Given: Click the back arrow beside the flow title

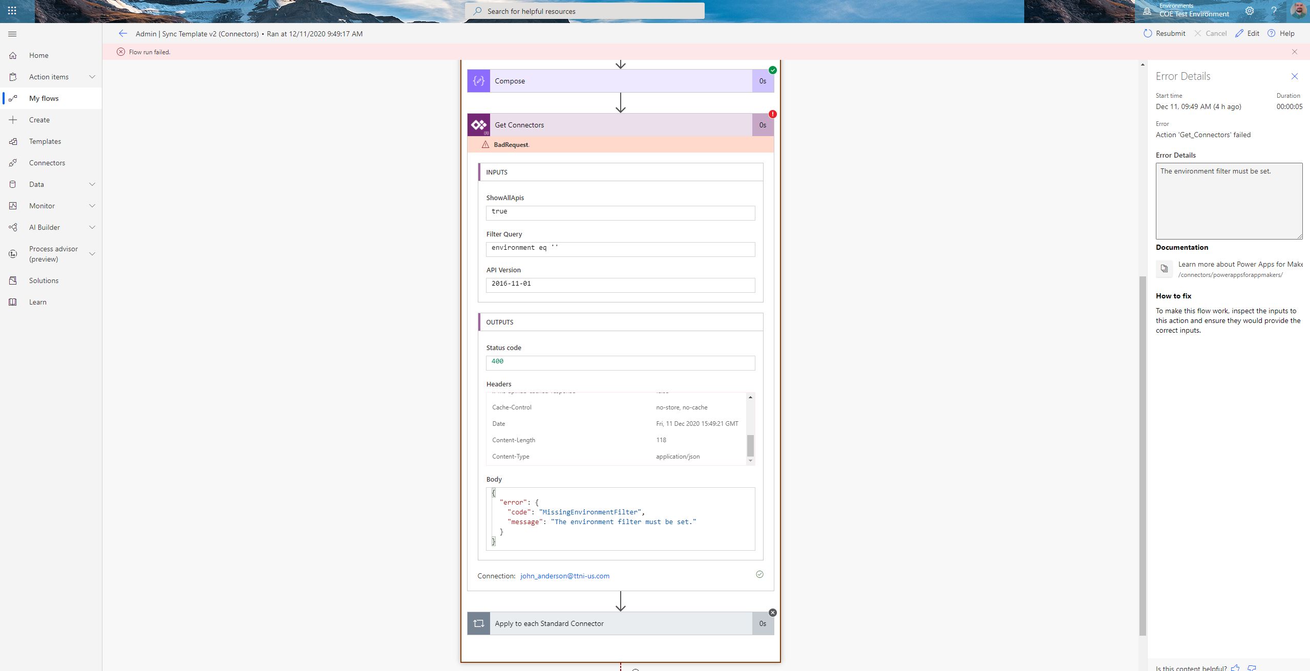Looking at the screenshot, I should click(123, 33).
